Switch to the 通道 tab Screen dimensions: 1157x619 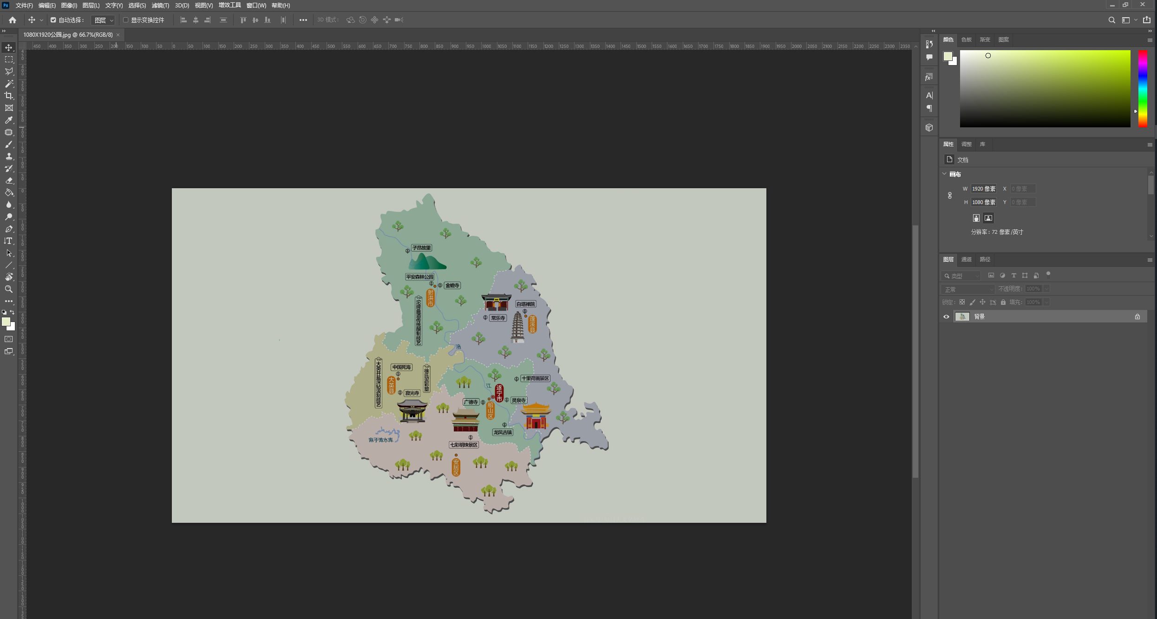(966, 259)
